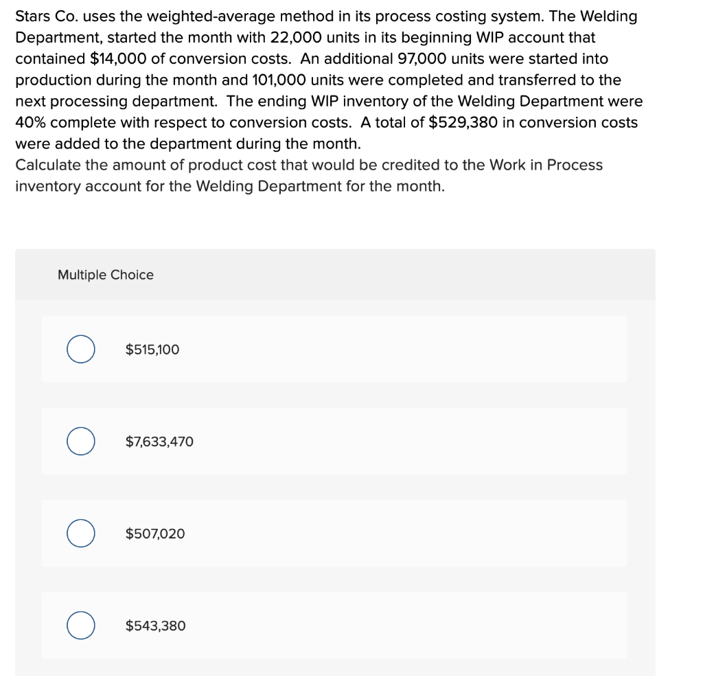Click the $507,020 answer label
703x678 pixels.
pyautogui.click(x=154, y=534)
